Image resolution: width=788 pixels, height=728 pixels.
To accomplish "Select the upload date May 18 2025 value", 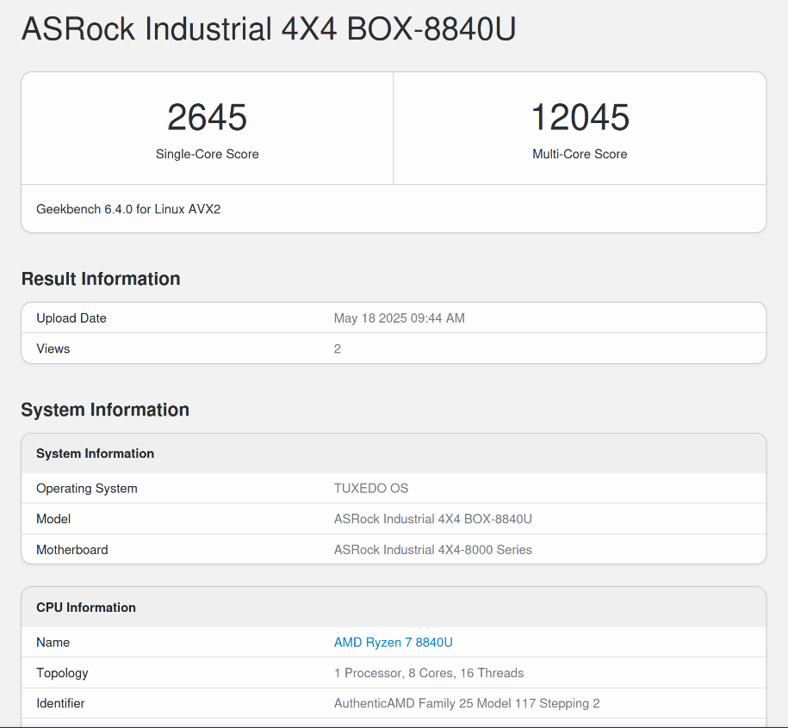I will [x=399, y=318].
